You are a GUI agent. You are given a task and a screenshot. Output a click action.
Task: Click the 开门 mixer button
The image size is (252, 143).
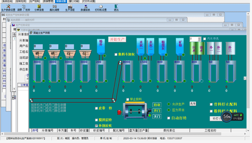pos(157,111)
